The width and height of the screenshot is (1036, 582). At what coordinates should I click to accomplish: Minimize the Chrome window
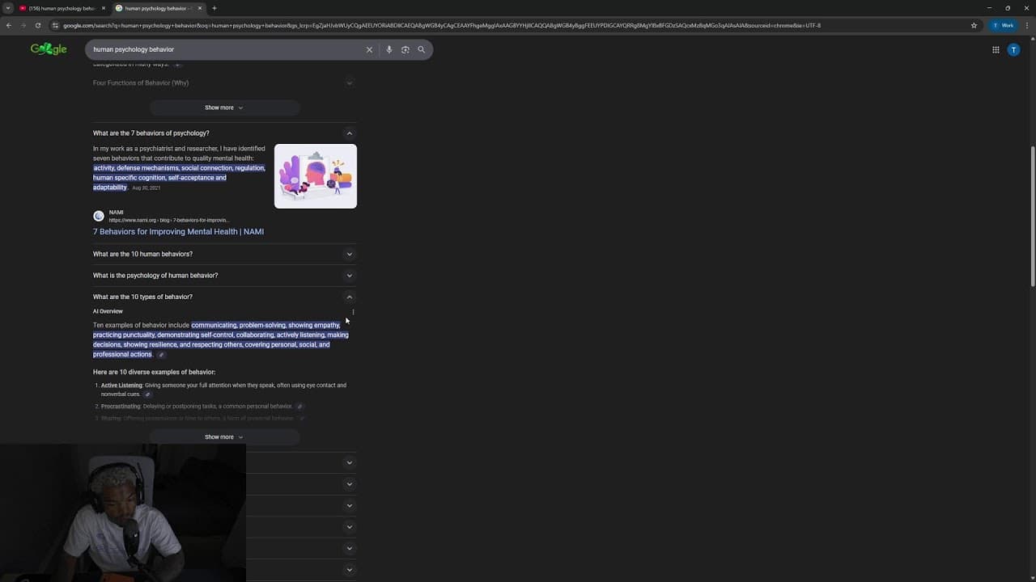989,8
